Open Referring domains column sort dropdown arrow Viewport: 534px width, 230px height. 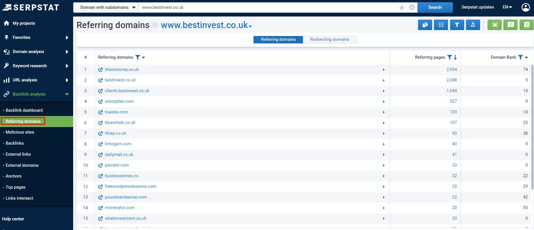pos(143,58)
